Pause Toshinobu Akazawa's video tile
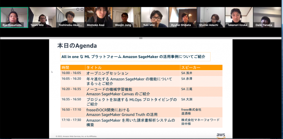Image resolution: width=283 pixels, height=139 pixels. [78, 9]
